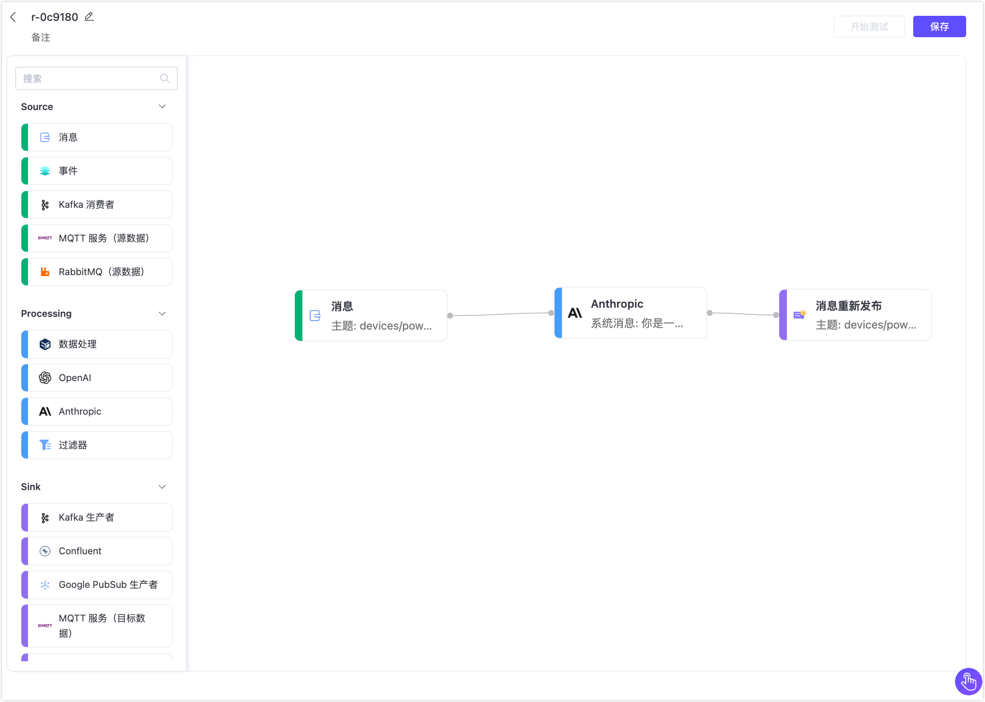The width and height of the screenshot is (985, 702).
Task: Select the 过滤器 filter item
Action: pos(97,445)
